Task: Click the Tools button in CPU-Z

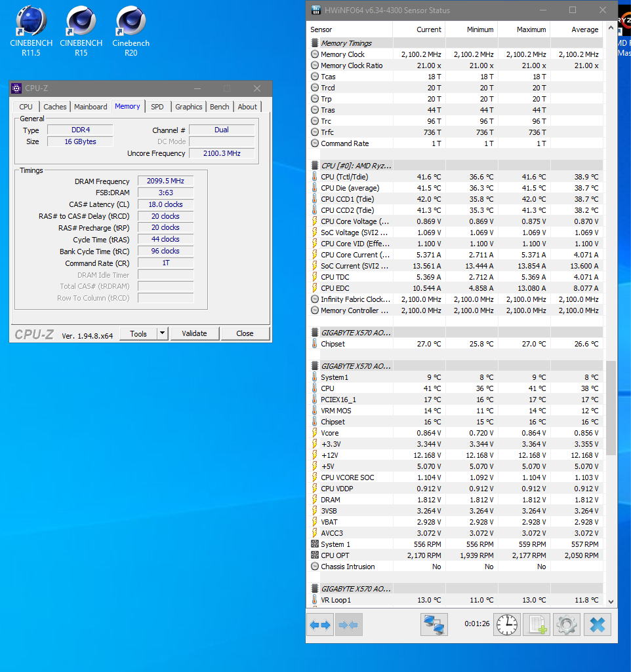Action: (138, 333)
